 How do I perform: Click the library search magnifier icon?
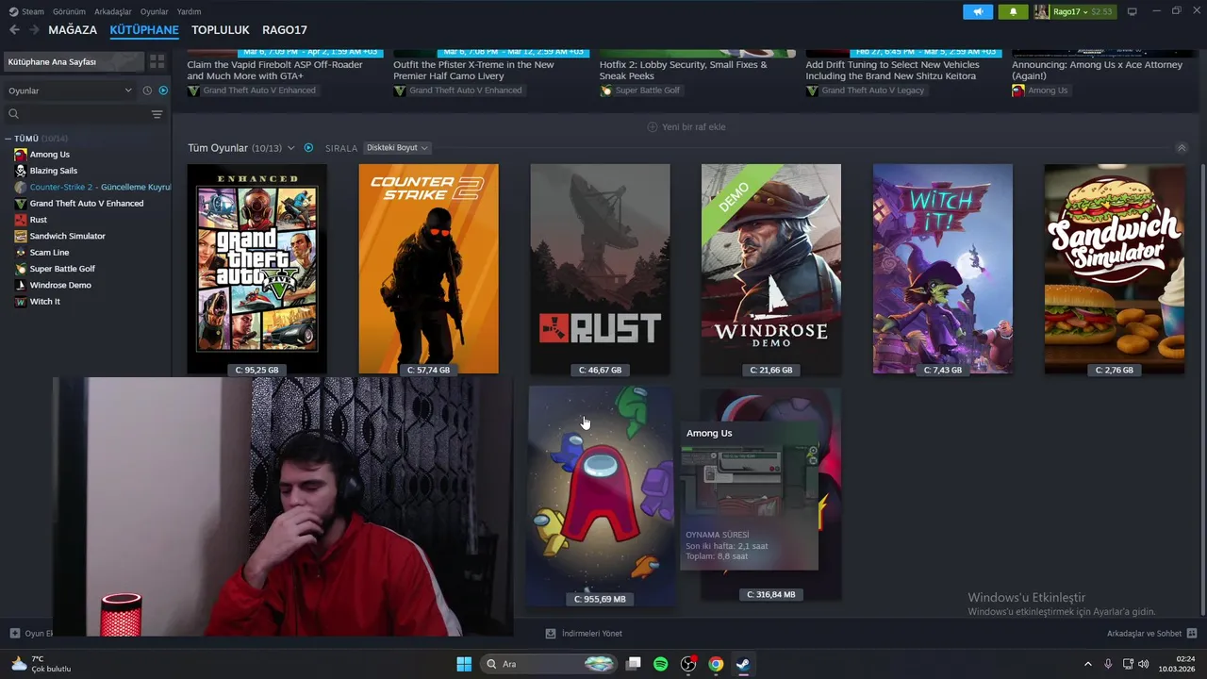coord(13,114)
